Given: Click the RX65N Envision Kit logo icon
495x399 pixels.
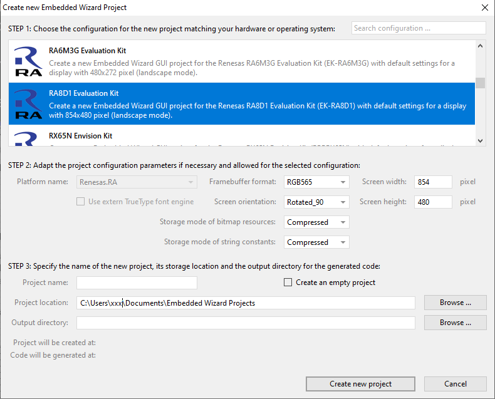Looking at the screenshot, I should pos(28,138).
